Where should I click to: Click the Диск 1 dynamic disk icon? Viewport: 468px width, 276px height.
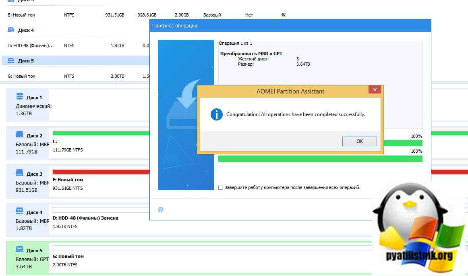(x=20, y=97)
